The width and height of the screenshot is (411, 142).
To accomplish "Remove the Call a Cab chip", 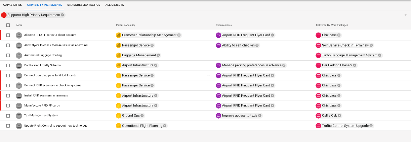I will coord(339,116).
